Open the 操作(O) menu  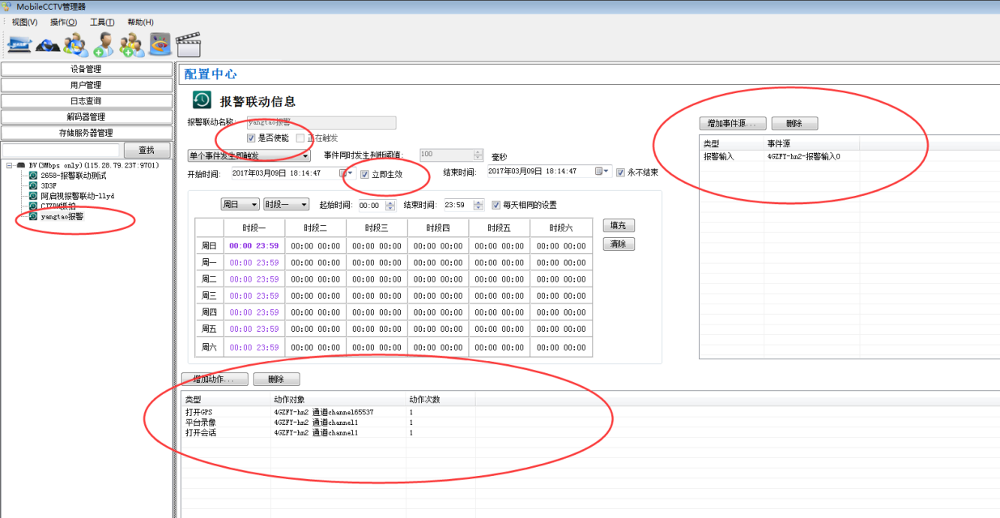click(x=63, y=22)
